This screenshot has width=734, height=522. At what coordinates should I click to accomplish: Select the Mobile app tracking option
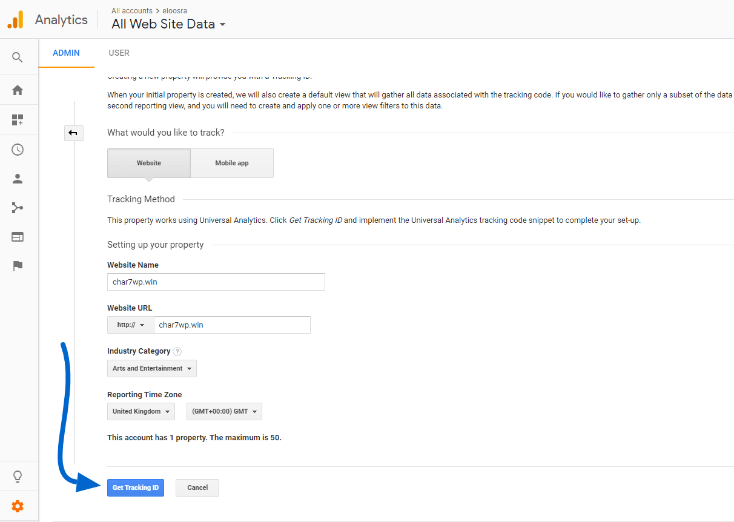point(231,163)
